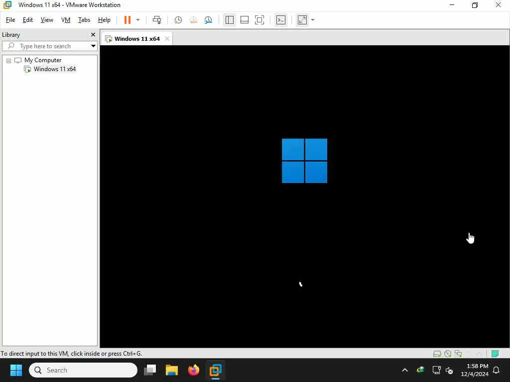This screenshot has height=382, width=510.
Task: Click the VMware icon in title bar
Action: click(7, 5)
